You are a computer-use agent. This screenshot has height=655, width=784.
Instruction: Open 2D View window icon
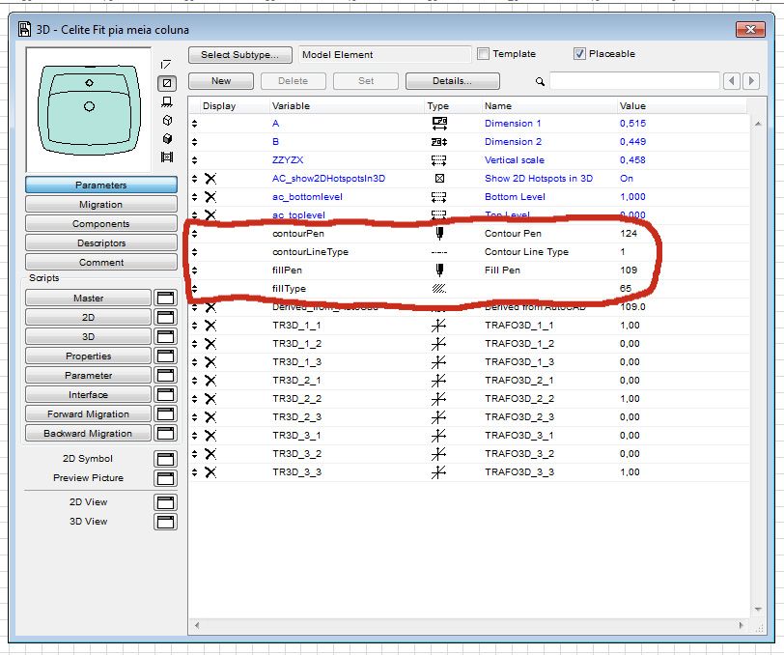coord(165,502)
